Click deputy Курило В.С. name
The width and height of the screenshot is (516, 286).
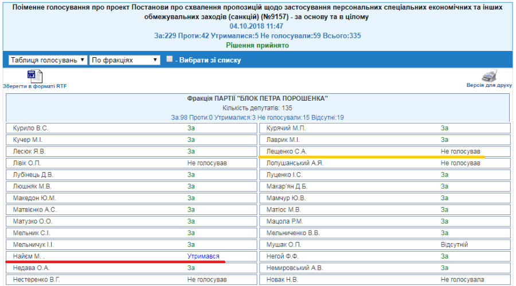click(x=30, y=128)
